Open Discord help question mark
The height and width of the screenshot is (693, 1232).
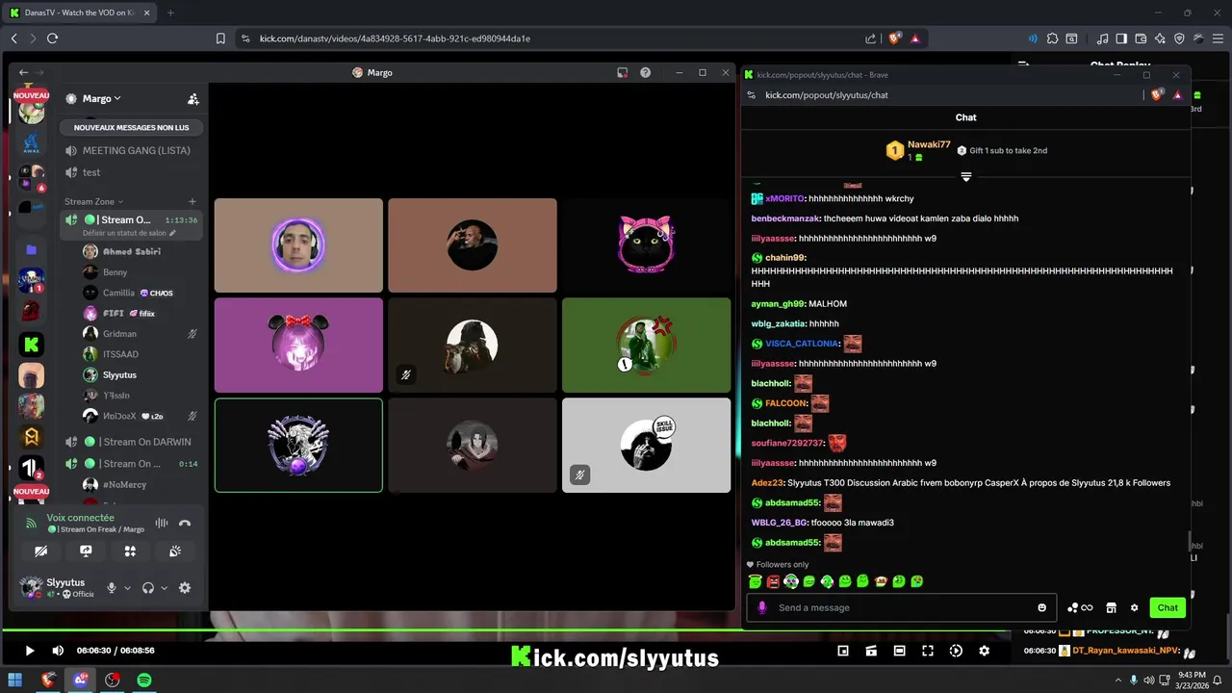coord(645,72)
